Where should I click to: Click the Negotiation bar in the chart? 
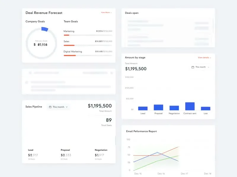[x=174, y=108]
